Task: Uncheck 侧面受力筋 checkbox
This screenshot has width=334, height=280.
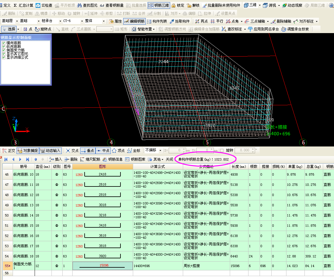Action: [4, 50]
